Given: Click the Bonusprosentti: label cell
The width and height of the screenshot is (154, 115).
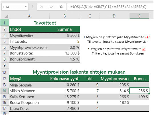Looking at the screenshot, I should click(29, 59).
